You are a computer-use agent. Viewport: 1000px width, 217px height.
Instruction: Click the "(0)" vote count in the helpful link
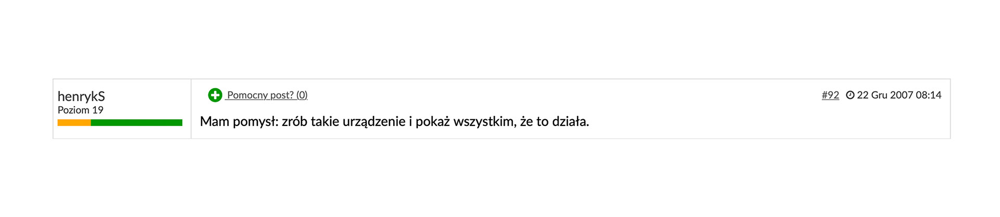[302, 95]
